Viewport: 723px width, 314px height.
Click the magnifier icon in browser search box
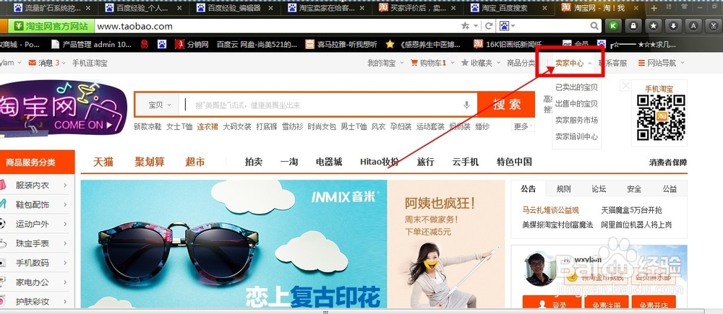(595, 26)
